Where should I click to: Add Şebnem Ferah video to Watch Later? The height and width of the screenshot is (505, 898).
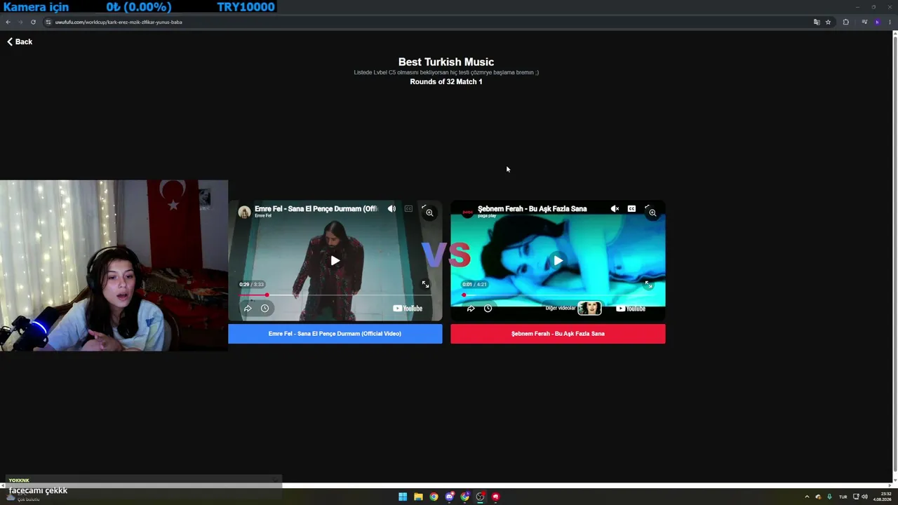pos(488,309)
